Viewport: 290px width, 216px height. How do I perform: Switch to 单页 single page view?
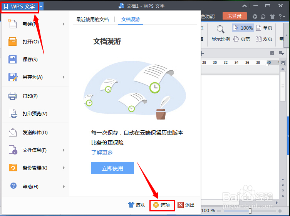click(x=264, y=28)
